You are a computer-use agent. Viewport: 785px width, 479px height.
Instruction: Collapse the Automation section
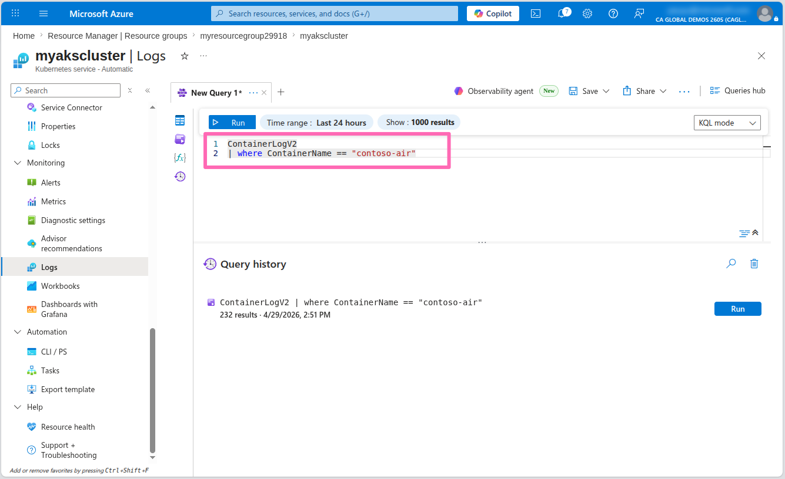click(17, 332)
